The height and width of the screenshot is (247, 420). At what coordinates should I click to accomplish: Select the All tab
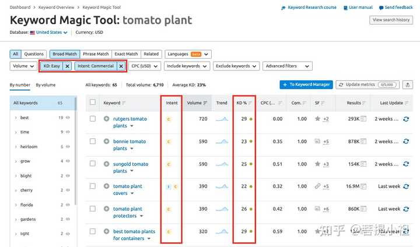tap(16, 54)
